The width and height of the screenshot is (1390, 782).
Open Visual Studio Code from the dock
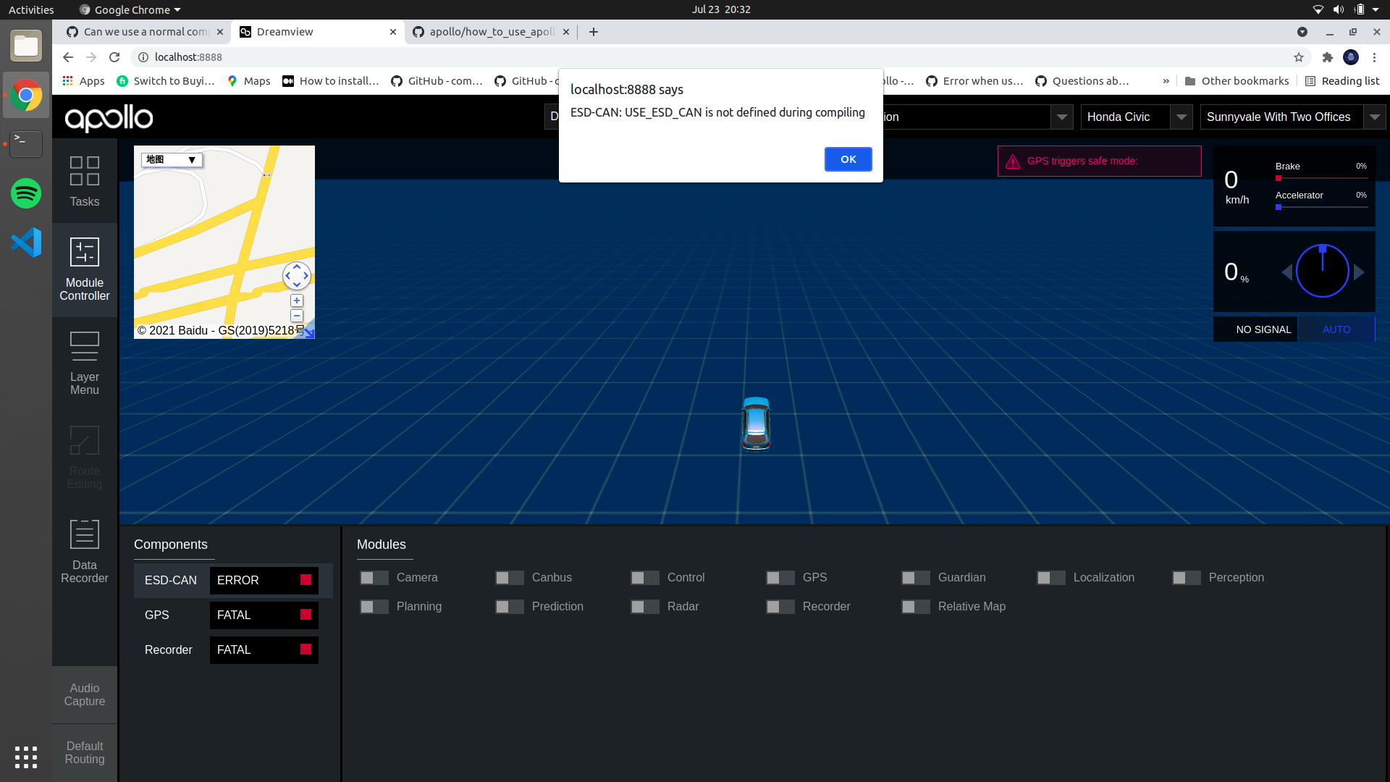click(x=26, y=243)
